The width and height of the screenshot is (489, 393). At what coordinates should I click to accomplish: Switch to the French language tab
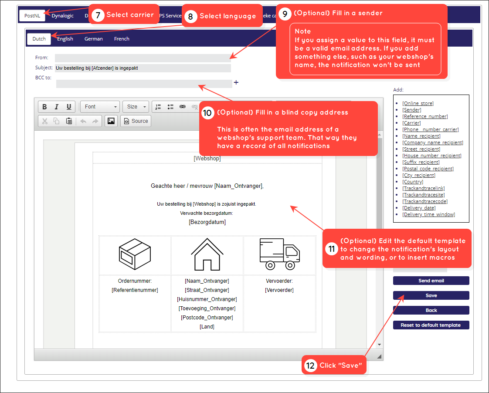[x=122, y=39]
